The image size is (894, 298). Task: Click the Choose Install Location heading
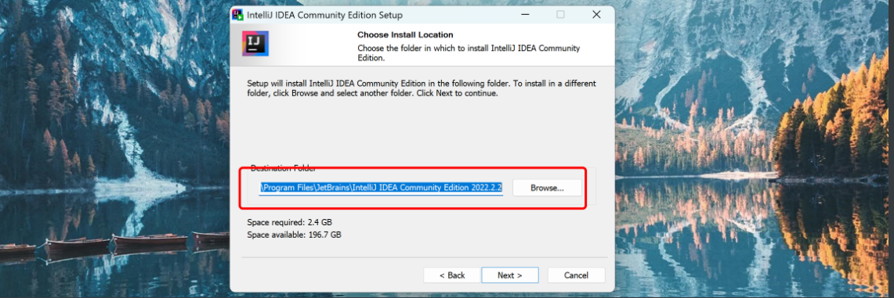click(x=405, y=34)
